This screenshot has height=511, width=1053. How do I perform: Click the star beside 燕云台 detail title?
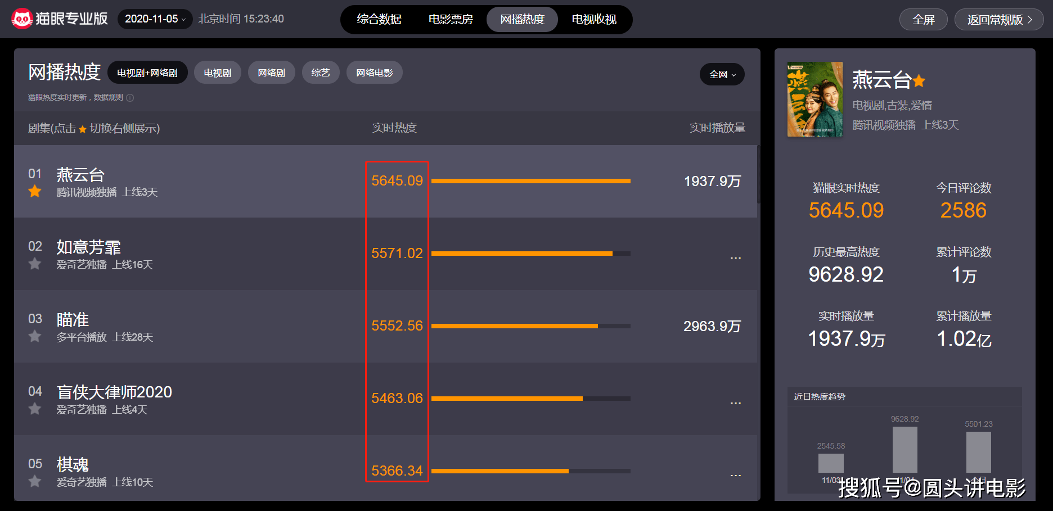(919, 81)
